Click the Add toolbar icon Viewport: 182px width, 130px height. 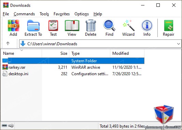[13, 26]
